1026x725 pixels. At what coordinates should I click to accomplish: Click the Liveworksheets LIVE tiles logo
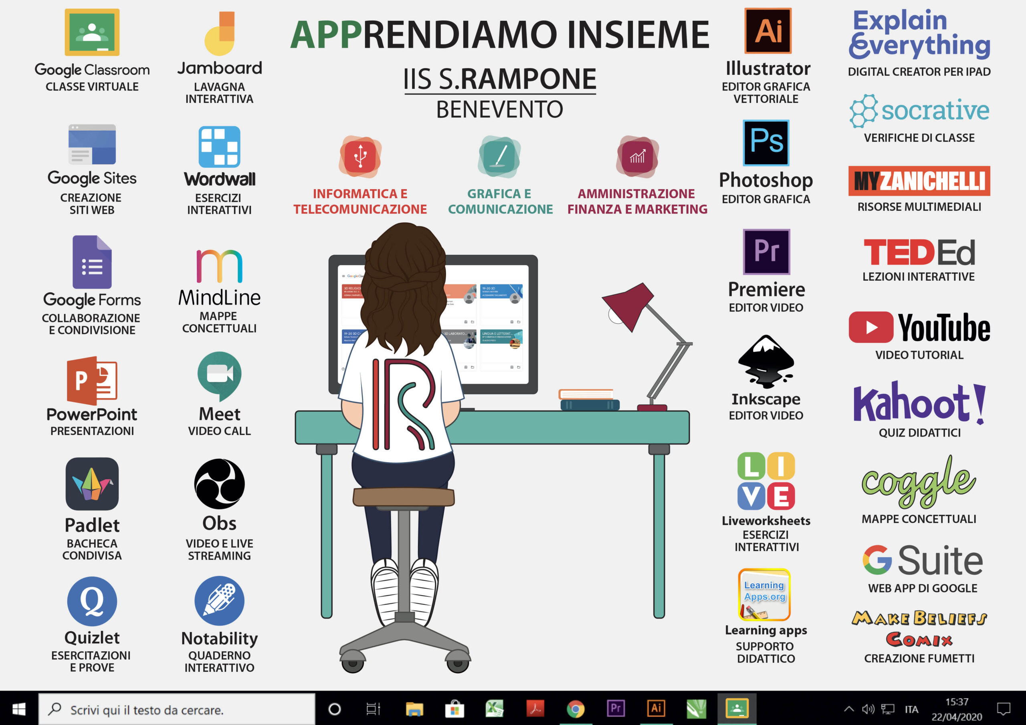766,481
